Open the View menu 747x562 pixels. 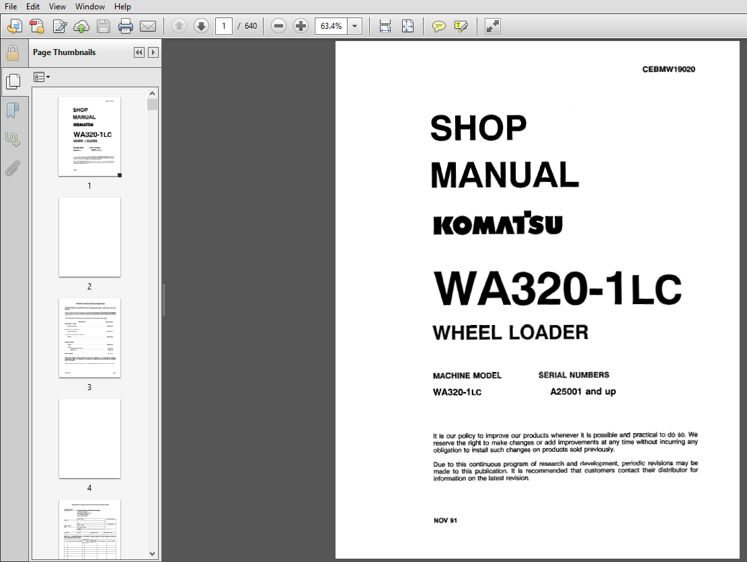[x=57, y=7]
